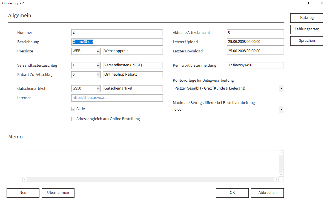Click inside the Memo text area
Image resolution: width=327 pixels, height=202 pixels.
(150, 163)
